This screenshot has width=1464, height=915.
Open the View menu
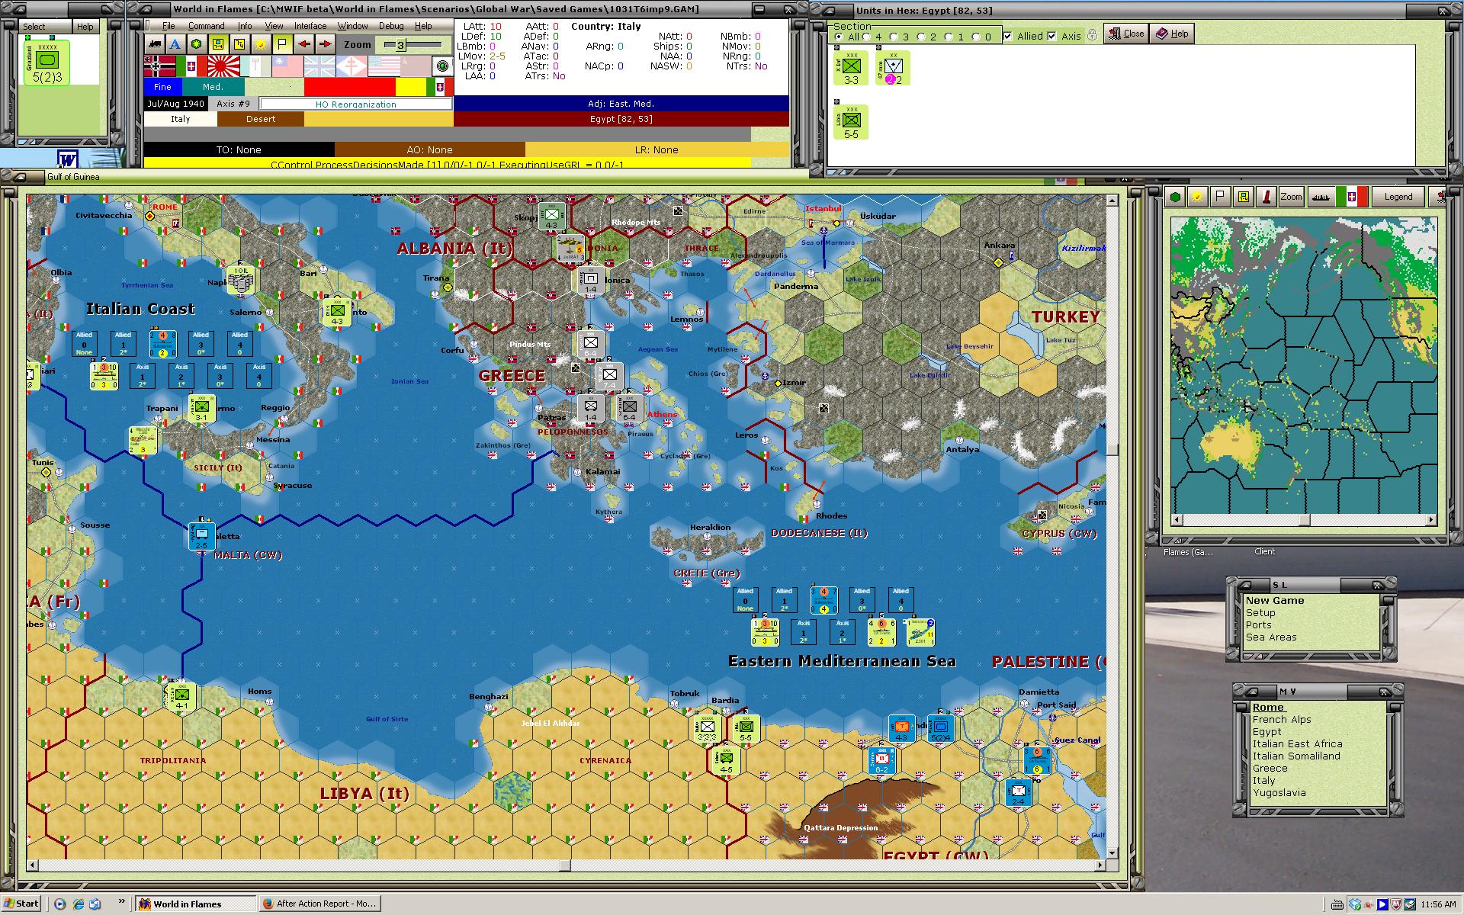(274, 26)
